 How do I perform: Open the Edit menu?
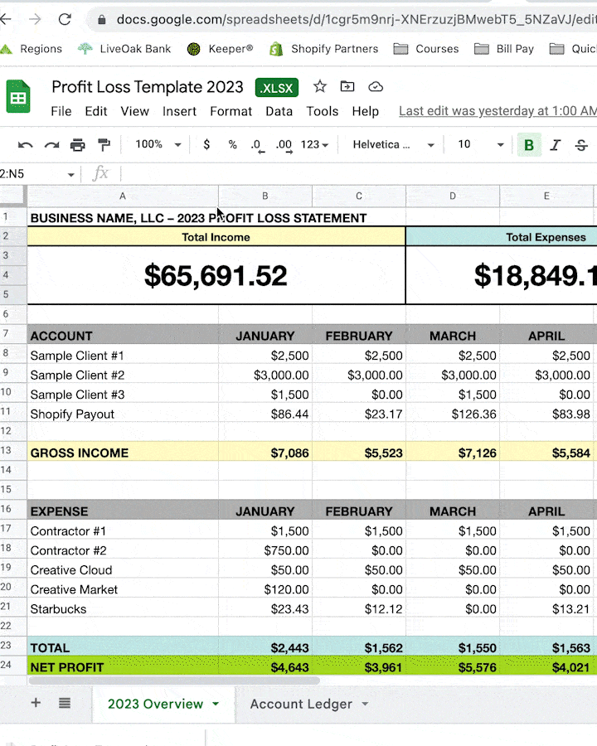coord(95,111)
